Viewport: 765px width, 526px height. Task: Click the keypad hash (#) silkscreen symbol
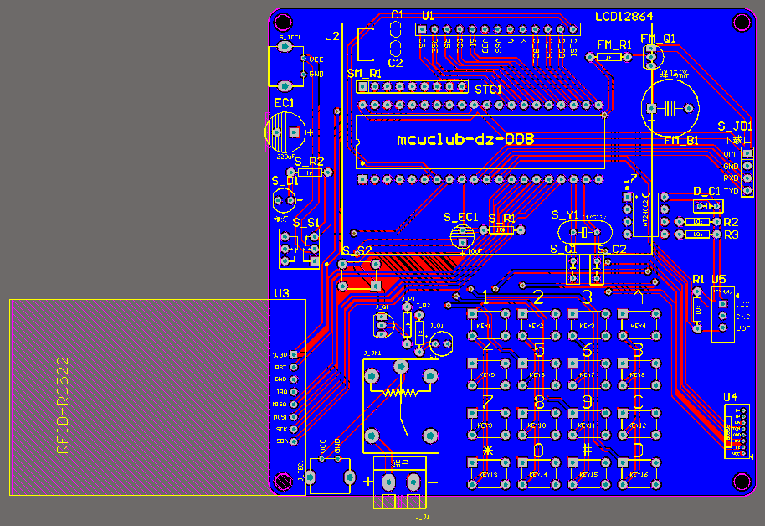pos(588,450)
